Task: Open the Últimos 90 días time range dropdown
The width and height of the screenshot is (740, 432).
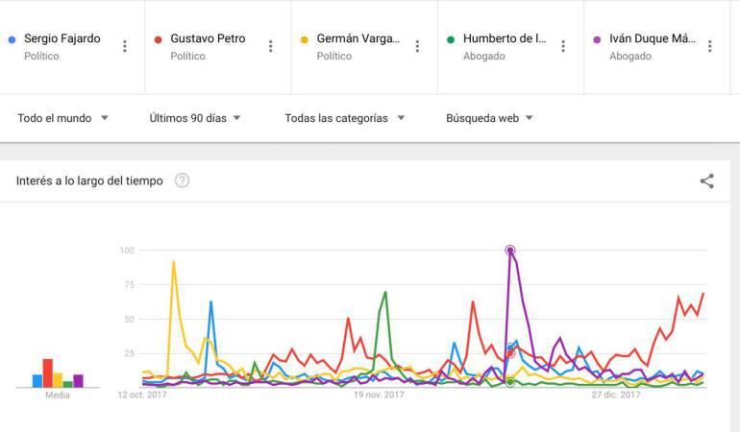Action: click(x=195, y=118)
